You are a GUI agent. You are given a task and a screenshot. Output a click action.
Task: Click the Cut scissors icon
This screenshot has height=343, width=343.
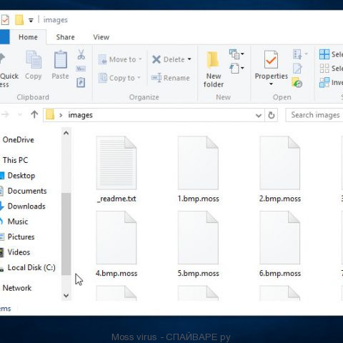pos(81,54)
